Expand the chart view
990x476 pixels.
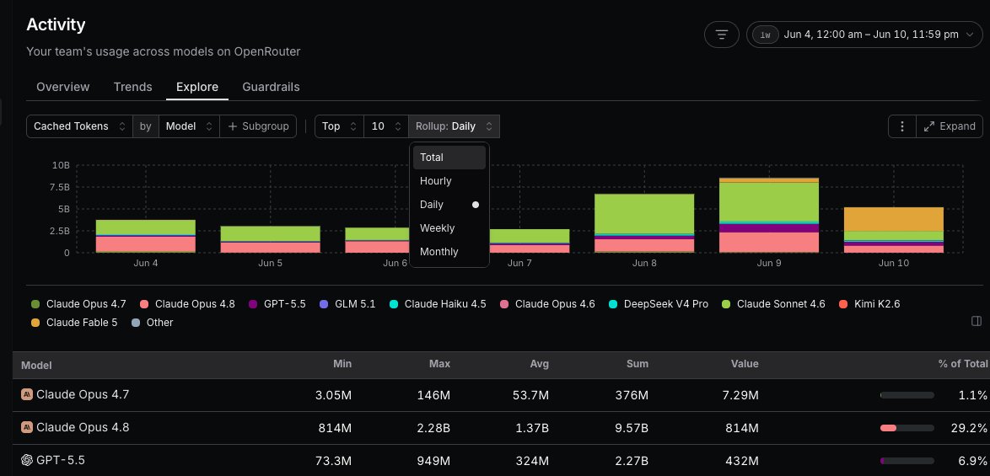click(x=949, y=126)
